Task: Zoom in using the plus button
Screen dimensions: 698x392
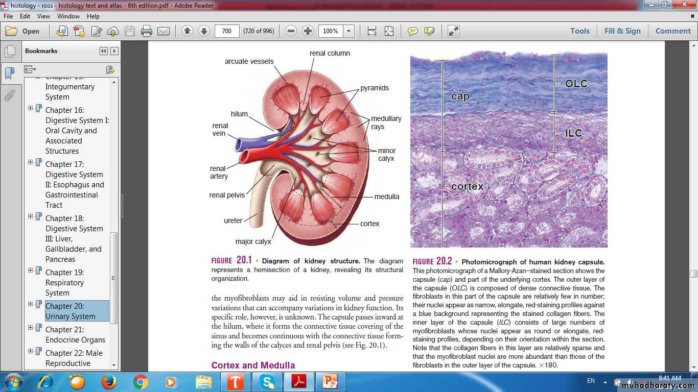Action: [308, 31]
